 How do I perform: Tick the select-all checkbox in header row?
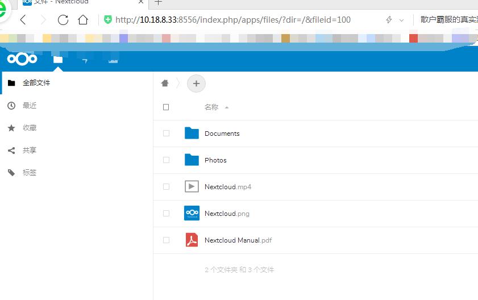pos(166,107)
